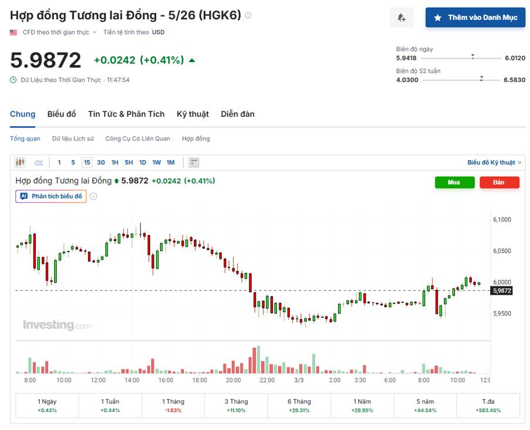Select the 1H timeframe interval

[114, 162]
